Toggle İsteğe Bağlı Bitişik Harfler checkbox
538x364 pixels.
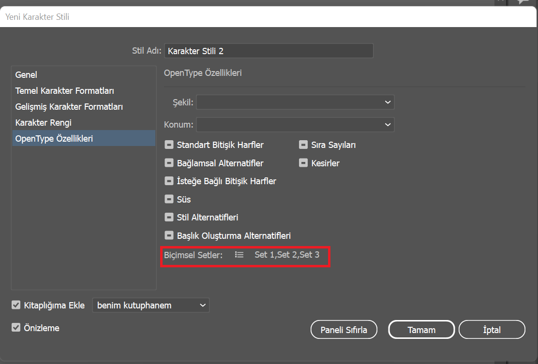click(169, 181)
